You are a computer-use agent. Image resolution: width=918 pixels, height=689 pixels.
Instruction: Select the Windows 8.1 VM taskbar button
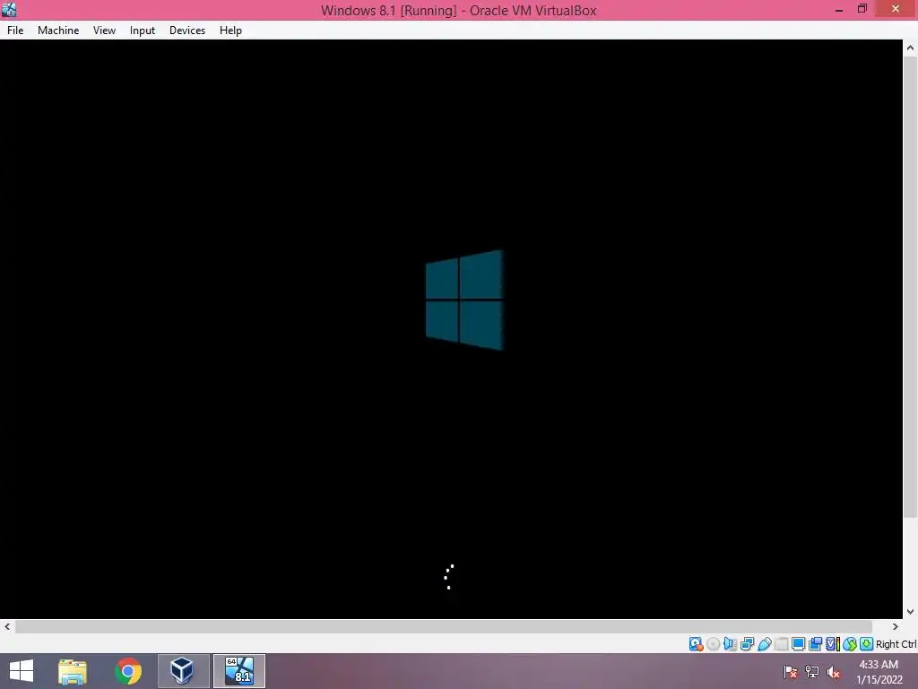[238, 671]
